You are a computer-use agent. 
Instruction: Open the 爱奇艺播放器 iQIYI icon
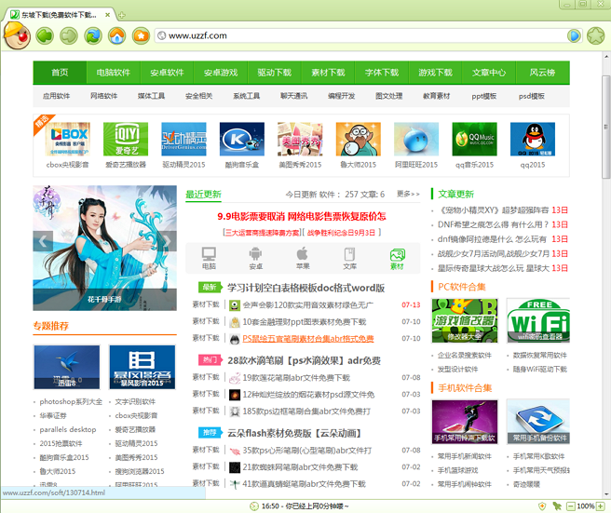point(126,139)
